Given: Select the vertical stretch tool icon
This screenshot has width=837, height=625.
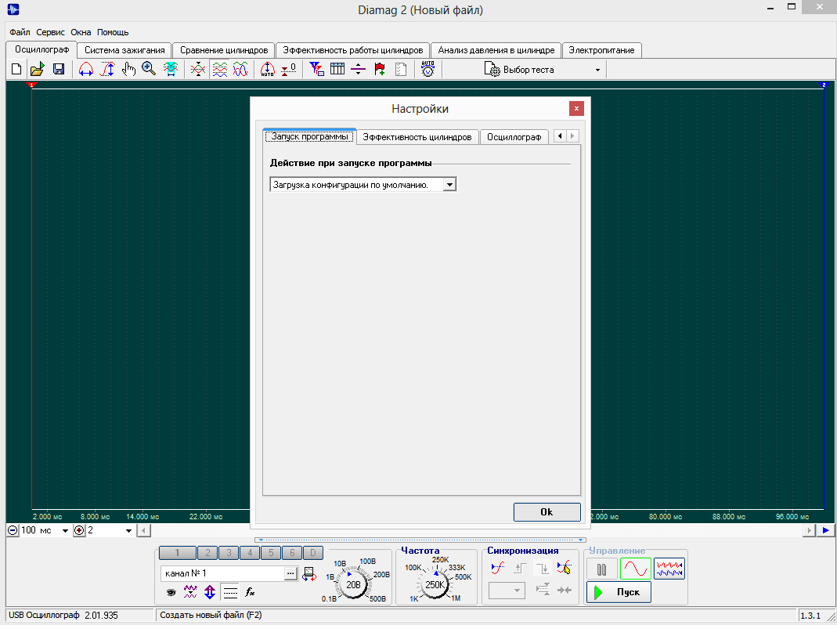Looking at the screenshot, I should pyautogui.click(x=107, y=69).
